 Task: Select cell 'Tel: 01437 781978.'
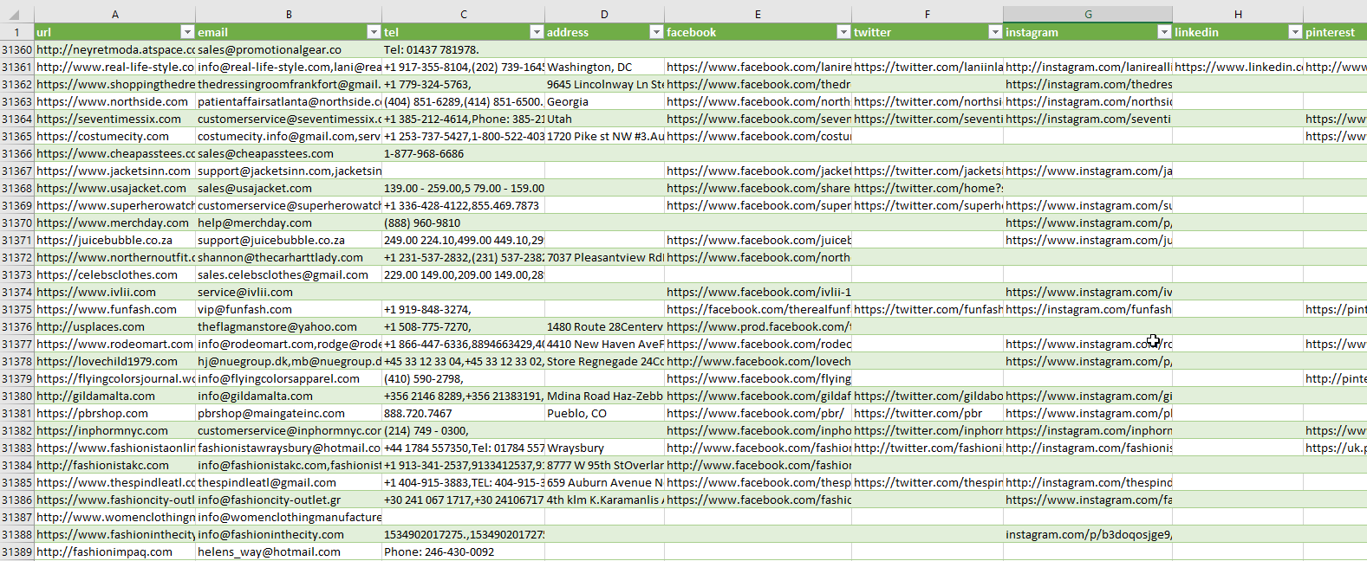(x=464, y=49)
